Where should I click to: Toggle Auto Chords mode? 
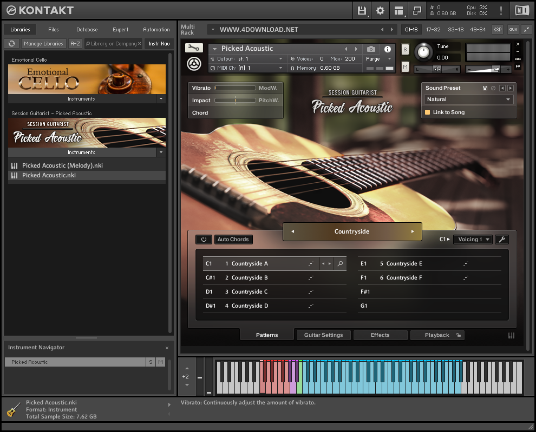tap(233, 240)
